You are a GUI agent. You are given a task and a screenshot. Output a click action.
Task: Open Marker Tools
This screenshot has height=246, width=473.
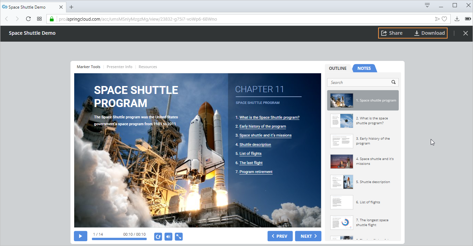click(89, 67)
